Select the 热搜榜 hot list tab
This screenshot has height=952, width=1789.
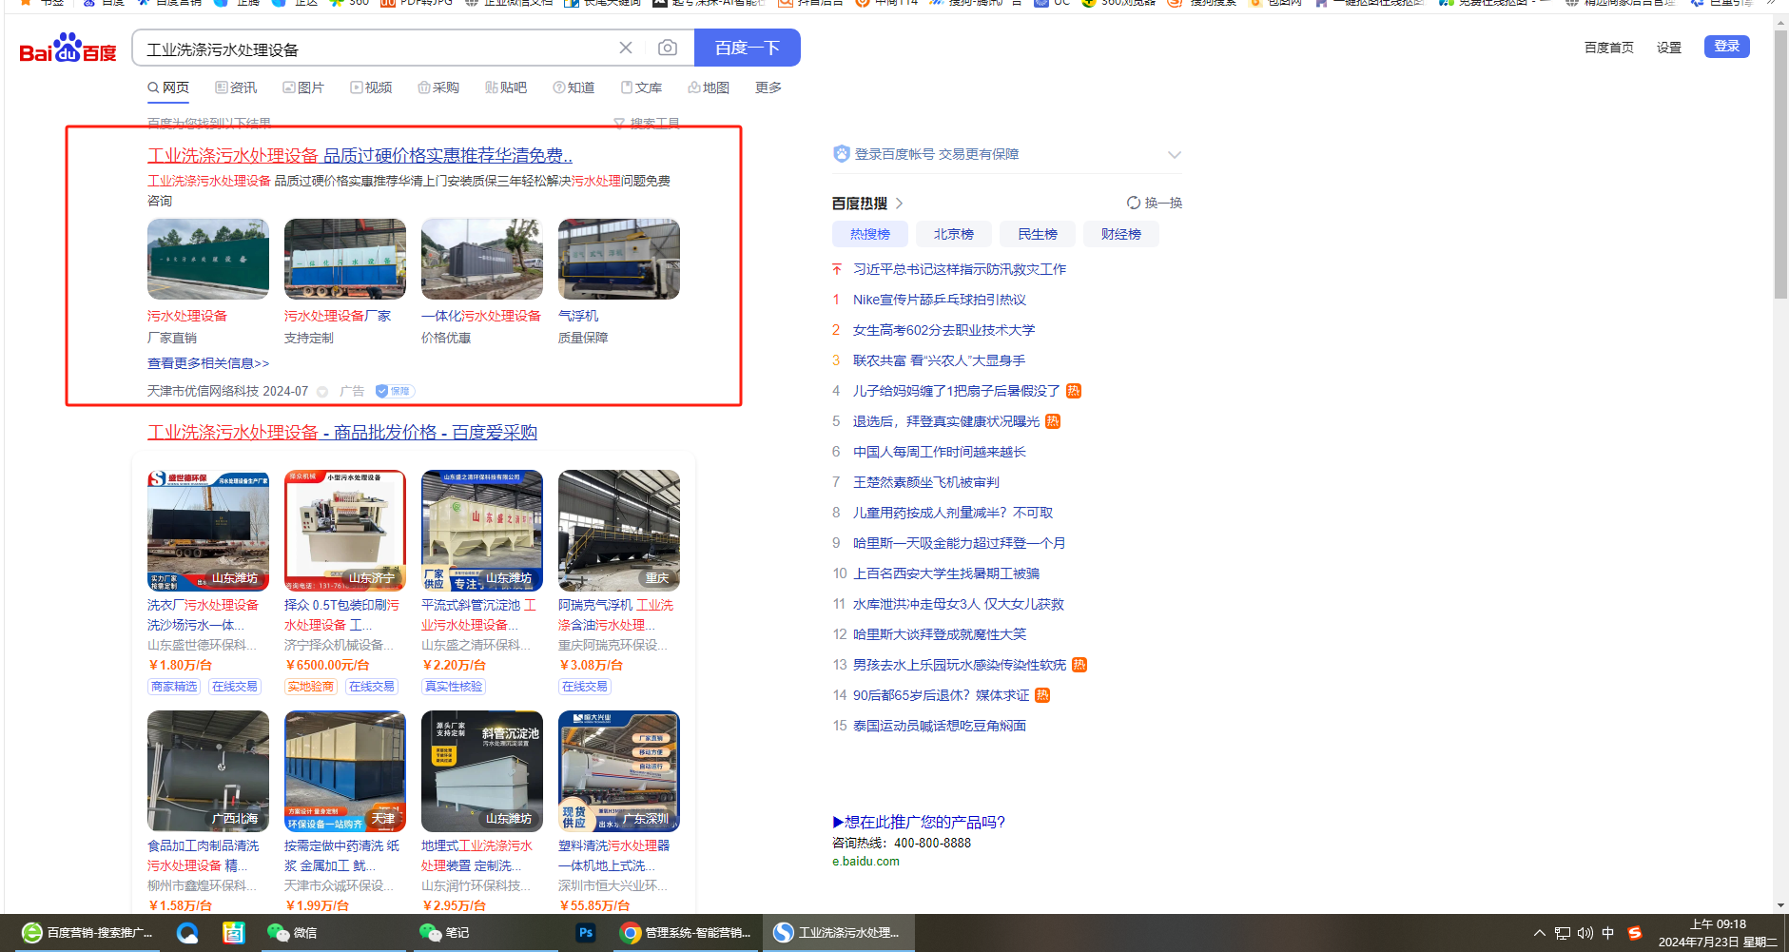(870, 234)
